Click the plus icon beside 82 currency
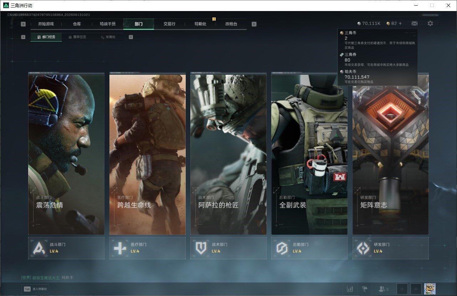The width and height of the screenshot is (457, 296). tap(400, 23)
